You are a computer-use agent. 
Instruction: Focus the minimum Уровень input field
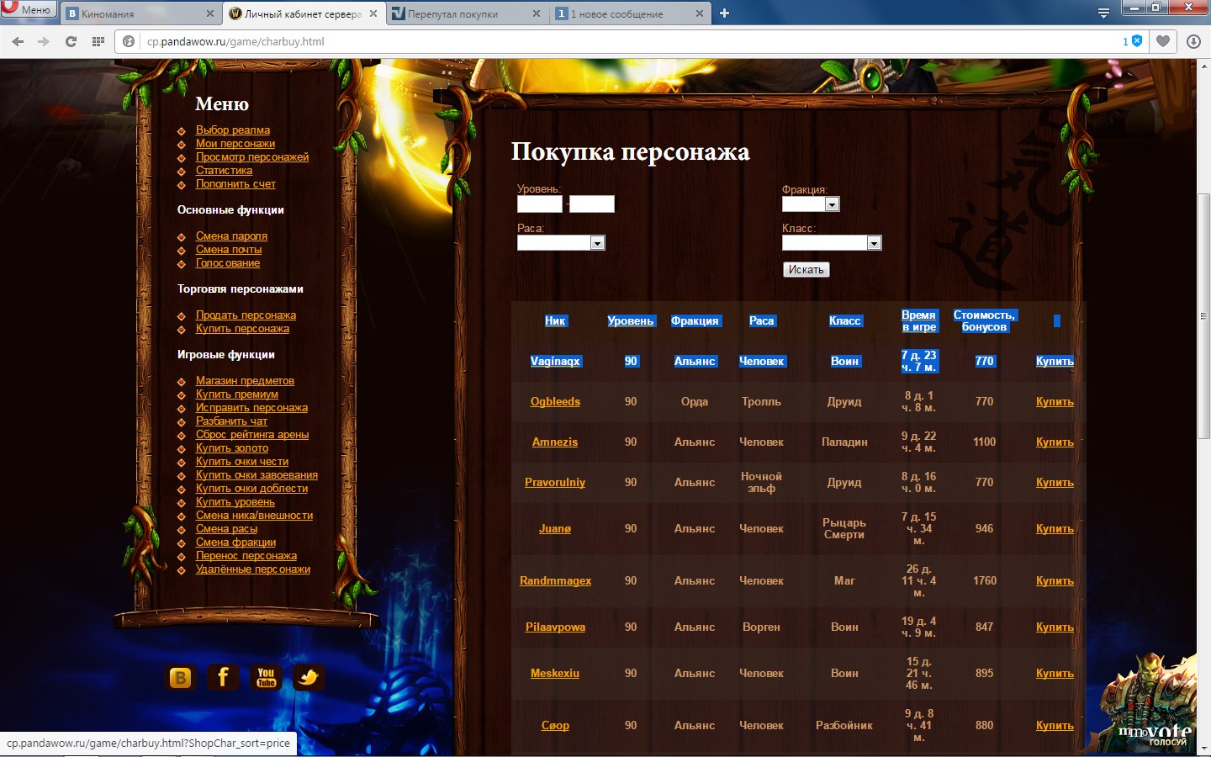pos(540,204)
